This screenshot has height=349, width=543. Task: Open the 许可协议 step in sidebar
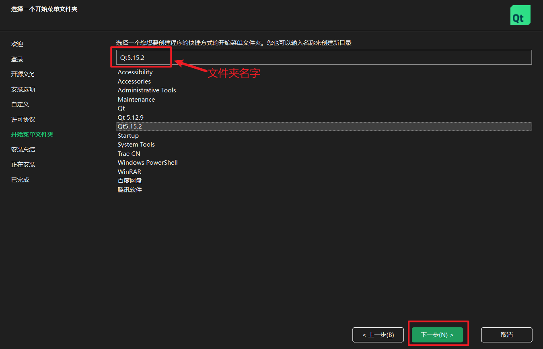(23, 120)
